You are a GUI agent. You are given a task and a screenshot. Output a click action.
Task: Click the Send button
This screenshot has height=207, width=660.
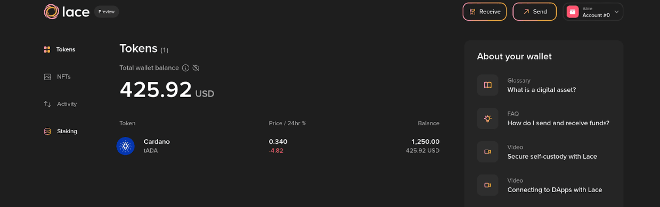tap(534, 12)
